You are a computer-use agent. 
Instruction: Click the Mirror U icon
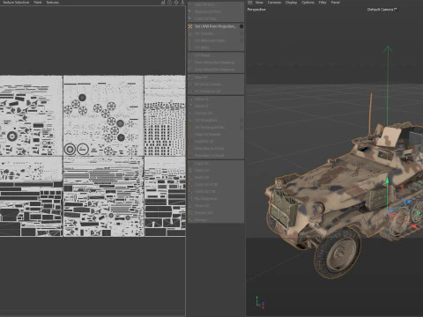pyautogui.click(x=190, y=100)
